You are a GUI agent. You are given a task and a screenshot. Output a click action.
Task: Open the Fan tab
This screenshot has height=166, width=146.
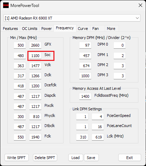(95, 29)
